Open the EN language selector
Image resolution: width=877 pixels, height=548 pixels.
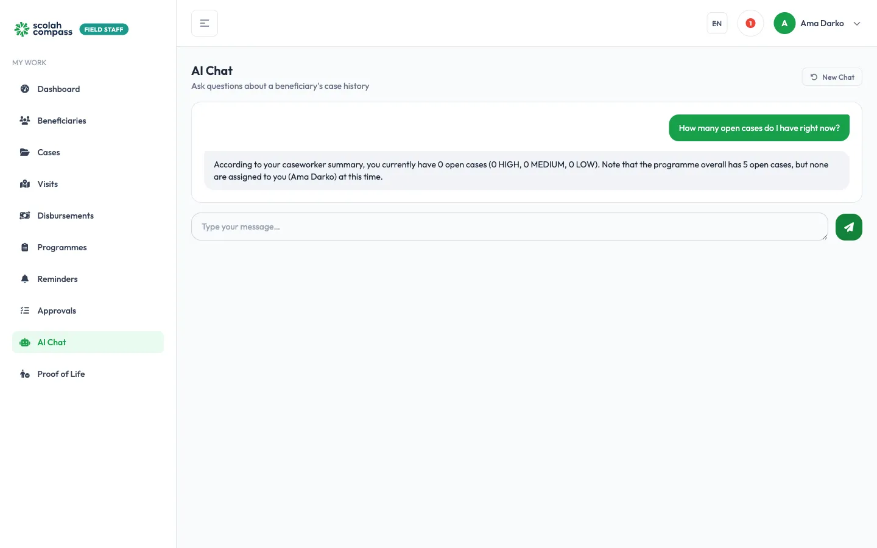717,23
